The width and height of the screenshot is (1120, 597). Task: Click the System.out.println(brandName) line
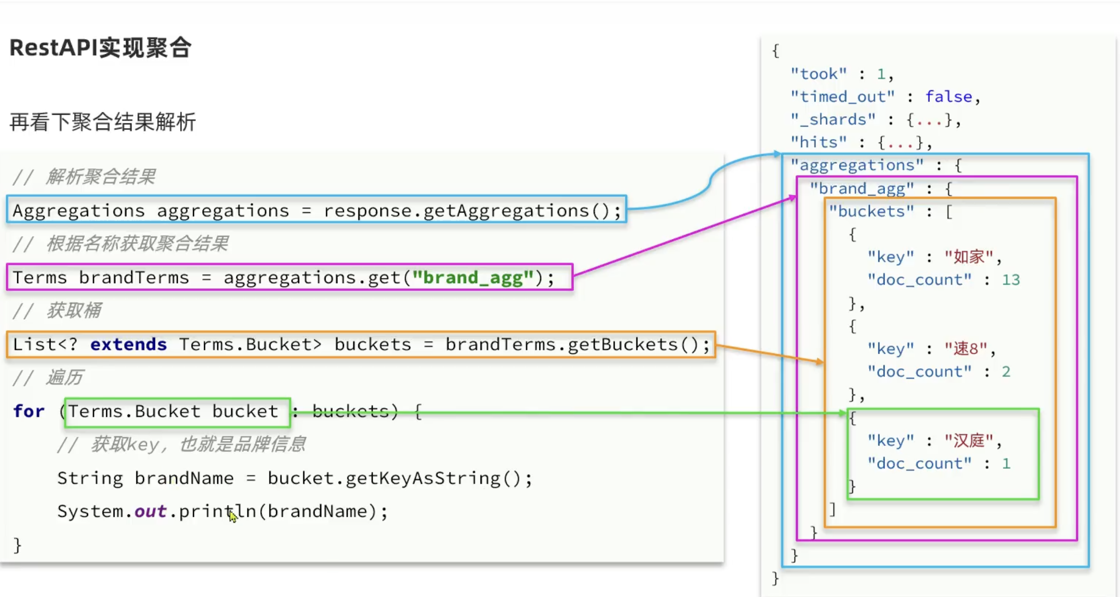click(222, 512)
